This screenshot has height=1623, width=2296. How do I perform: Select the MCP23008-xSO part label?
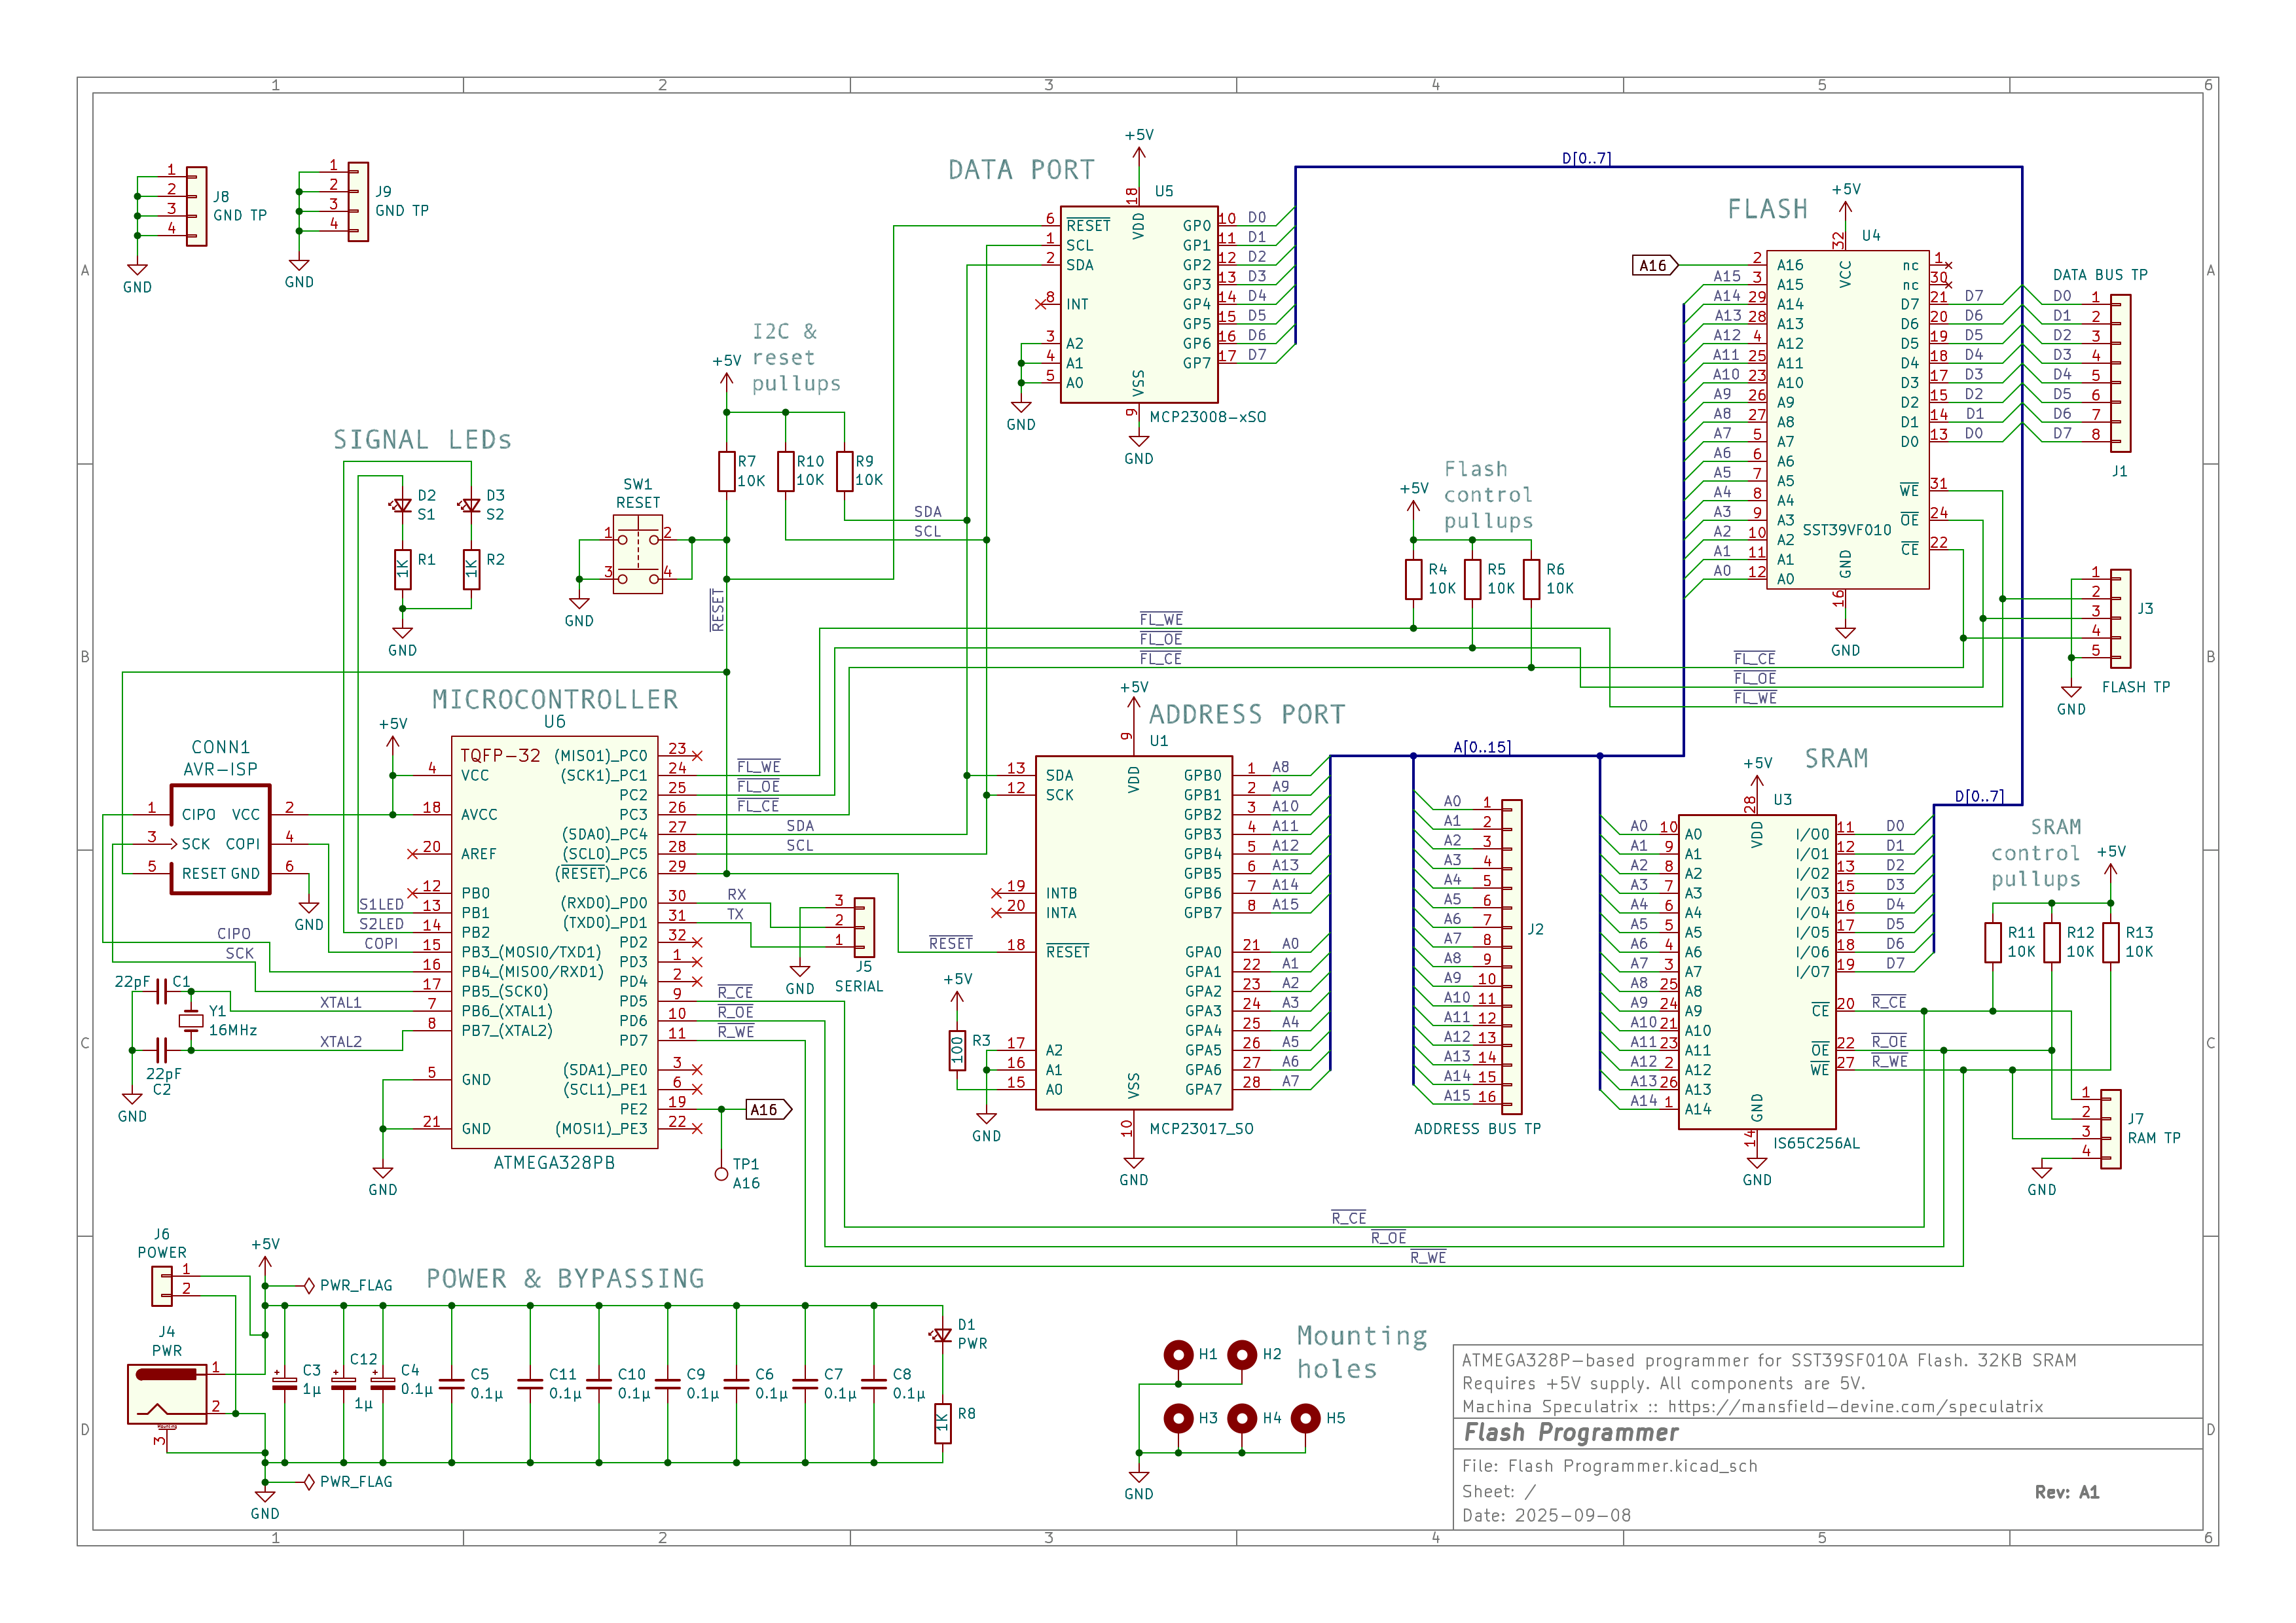1208,418
